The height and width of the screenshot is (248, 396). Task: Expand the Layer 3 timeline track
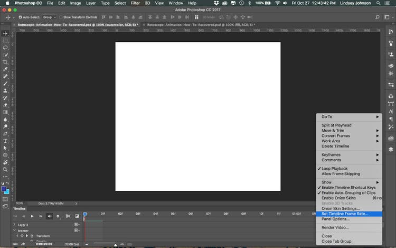[14, 225]
